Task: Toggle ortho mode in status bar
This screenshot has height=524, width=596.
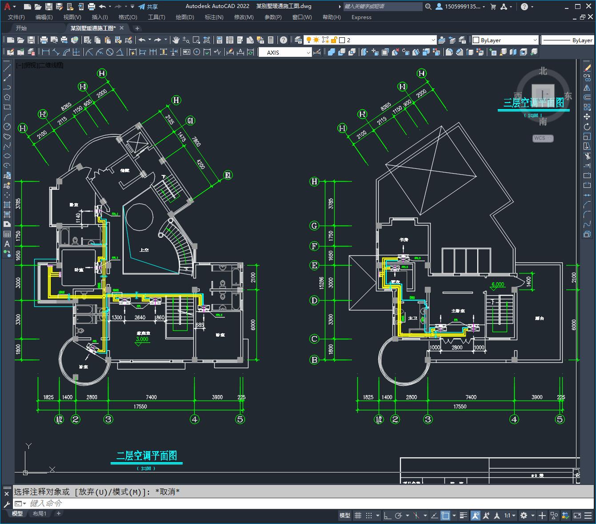Action: point(388,516)
